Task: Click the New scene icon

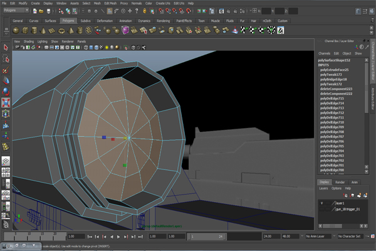Action: (35, 11)
